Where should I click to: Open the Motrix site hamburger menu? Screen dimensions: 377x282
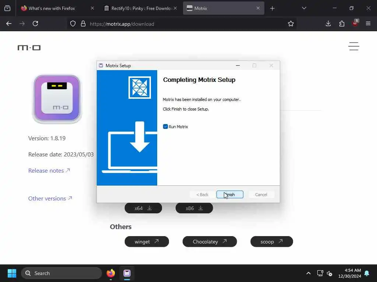(x=354, y=46)
